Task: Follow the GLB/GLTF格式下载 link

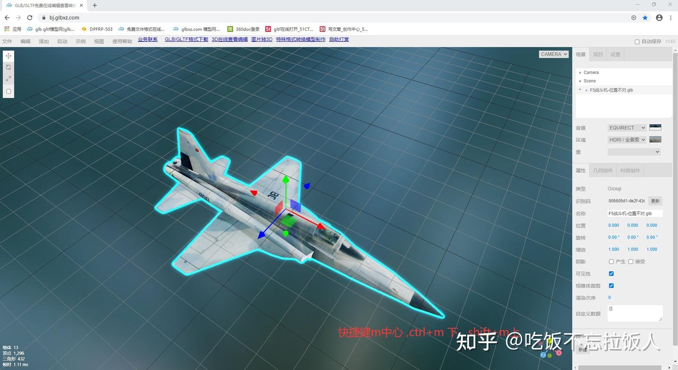Action: (186, 40)
